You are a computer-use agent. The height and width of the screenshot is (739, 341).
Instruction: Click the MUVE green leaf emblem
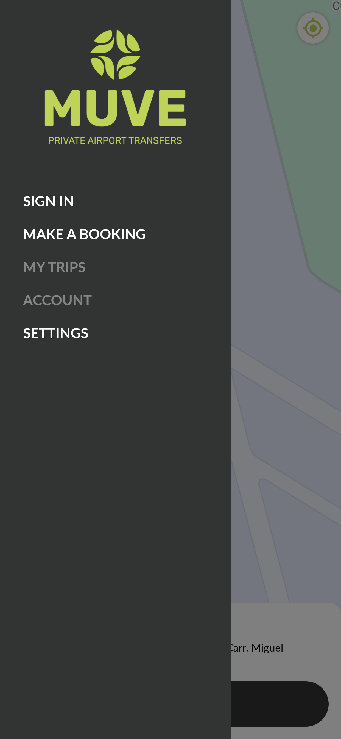click(x=115, y=54)
